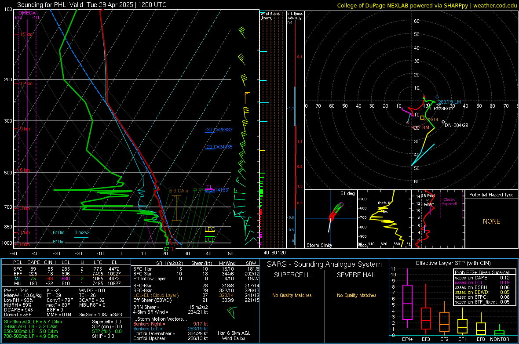Click the 51 deg slinky tilt value
This screenshot has height=344, width=519.
(x=347, y=193)
